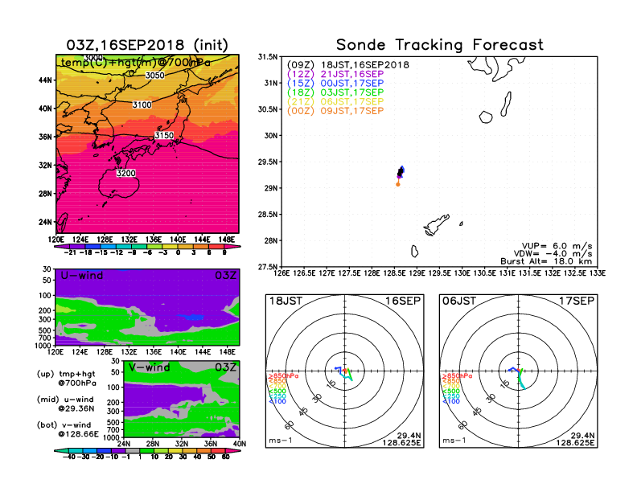This screenshot has height=492, width=637.
Task: Click the '(mid) u-wind @29.36N' caption
Action: (65, 404)
